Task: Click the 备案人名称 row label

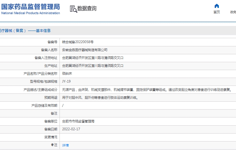Action: coord(49,50)
